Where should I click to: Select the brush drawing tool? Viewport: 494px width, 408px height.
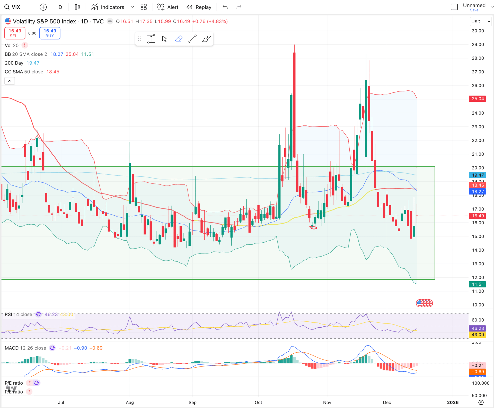[206, 39]
